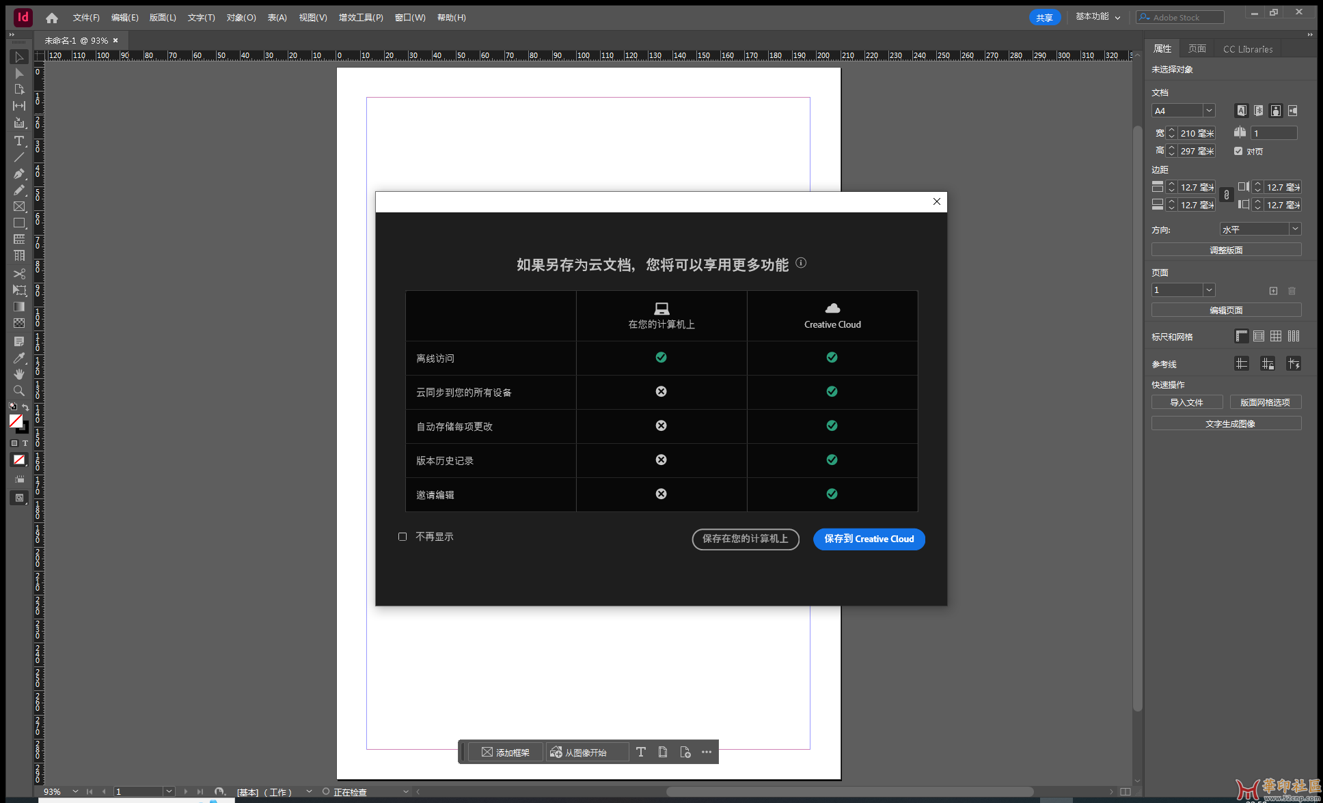Select the Free Transform tool
The width and height of the screenshot is (1323, 803).
(19, 290)
